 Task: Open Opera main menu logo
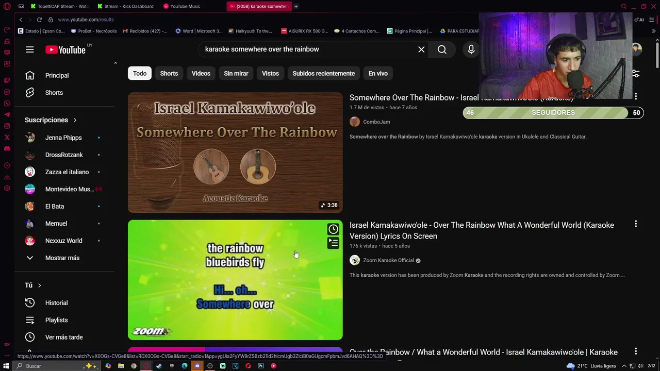(7, 6)
